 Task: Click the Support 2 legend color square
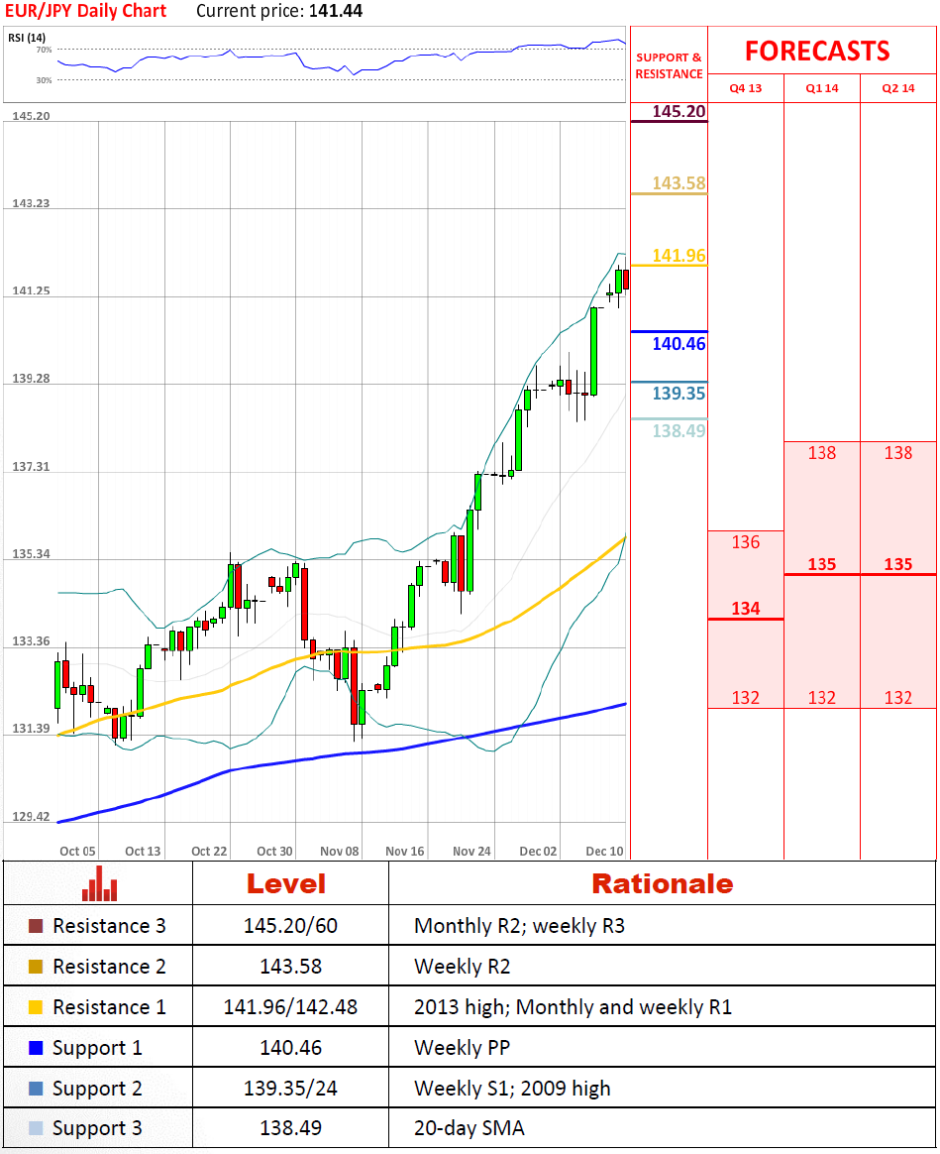[36, 1089]
